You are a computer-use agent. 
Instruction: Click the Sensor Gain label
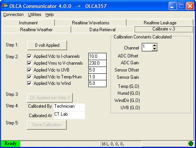pyautogui.click(x=128, y=77)
